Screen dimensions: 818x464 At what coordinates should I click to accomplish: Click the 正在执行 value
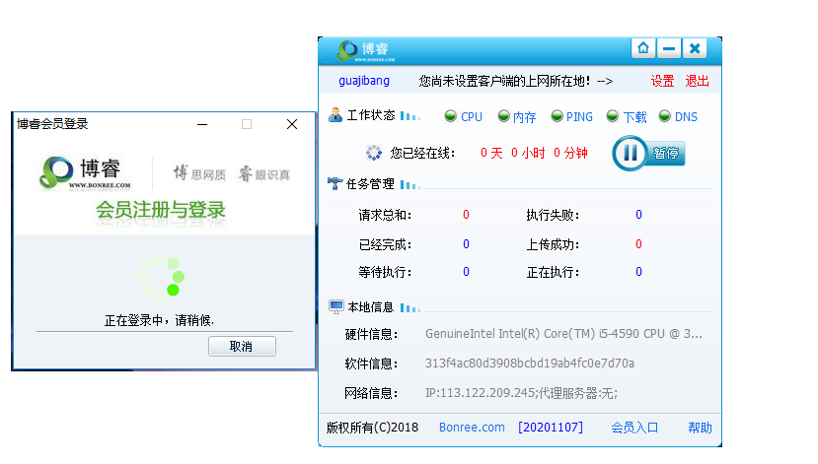[x=638, y=272]
